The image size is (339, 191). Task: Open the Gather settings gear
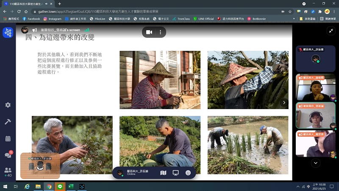(x=8, y=105)
